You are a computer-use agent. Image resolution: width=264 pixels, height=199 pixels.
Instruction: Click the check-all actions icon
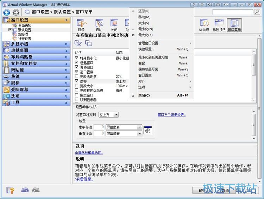[x=78, y=43]
